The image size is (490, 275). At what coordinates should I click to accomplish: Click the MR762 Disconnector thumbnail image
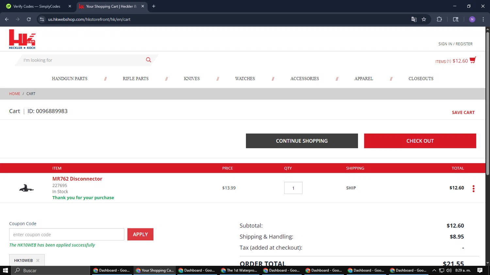point(26,188)
